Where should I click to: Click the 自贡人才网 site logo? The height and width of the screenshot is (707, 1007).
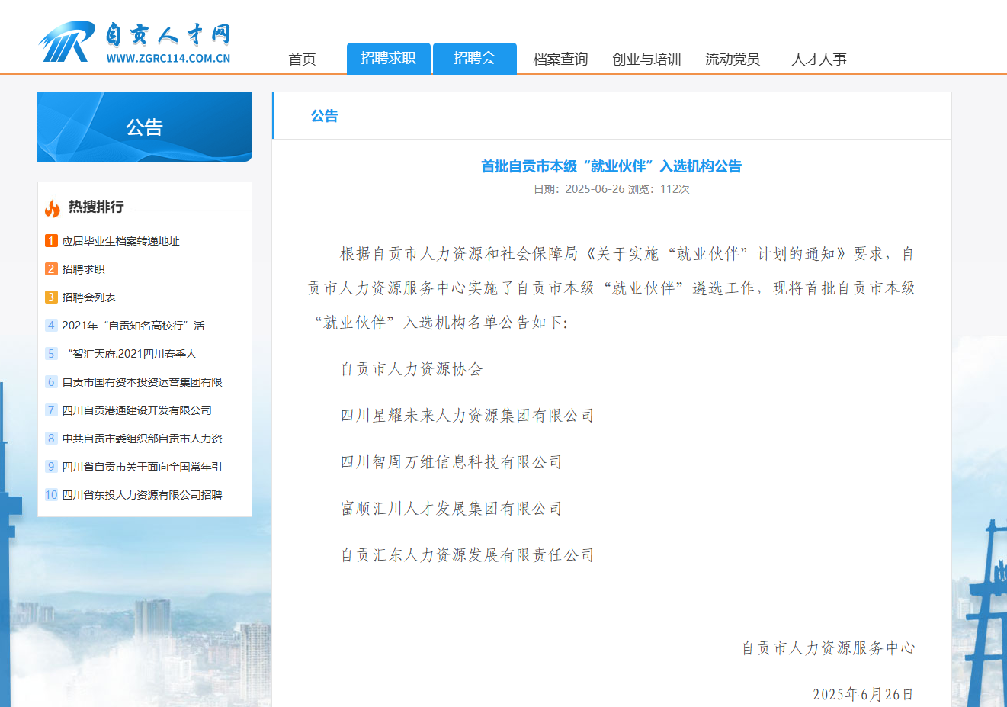coord(134,42)
